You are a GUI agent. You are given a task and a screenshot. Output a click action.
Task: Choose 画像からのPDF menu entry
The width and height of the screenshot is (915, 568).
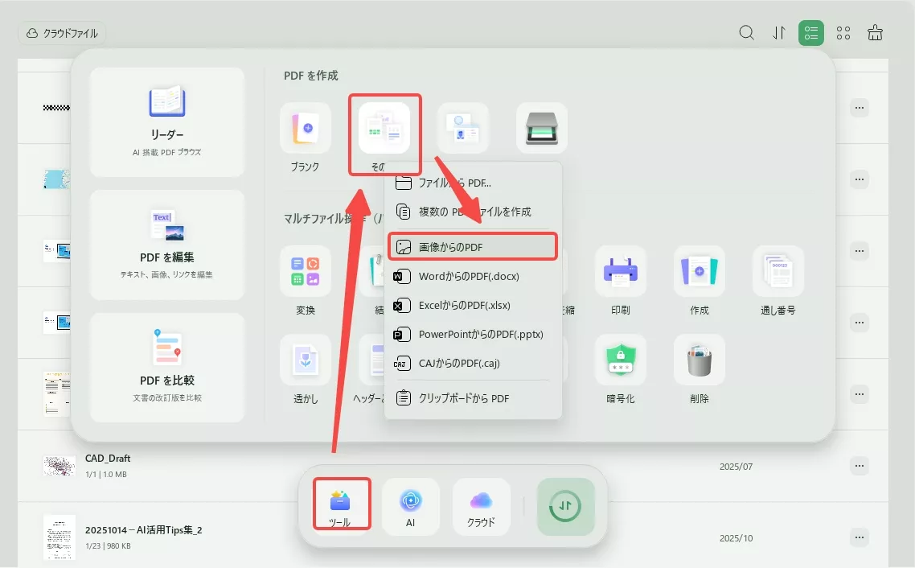[473, 247]
